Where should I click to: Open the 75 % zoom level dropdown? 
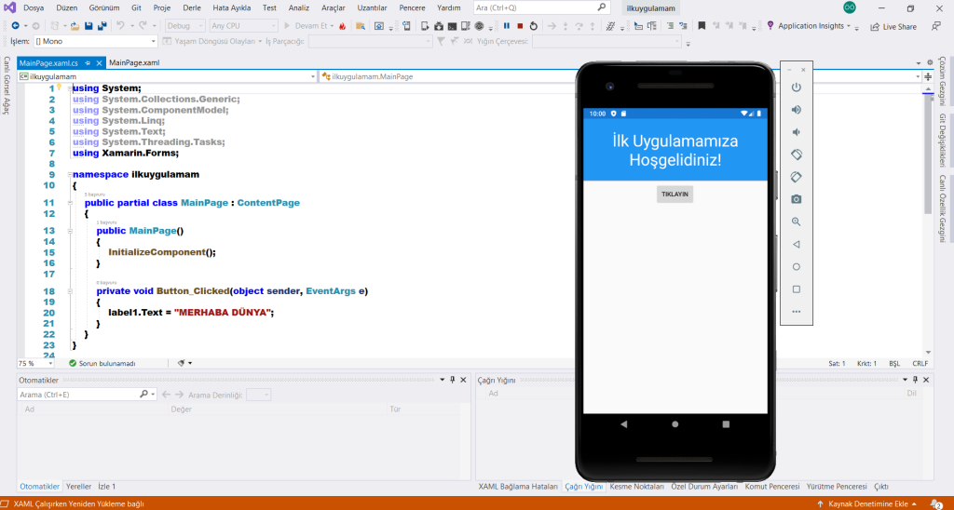coord(49,363)
